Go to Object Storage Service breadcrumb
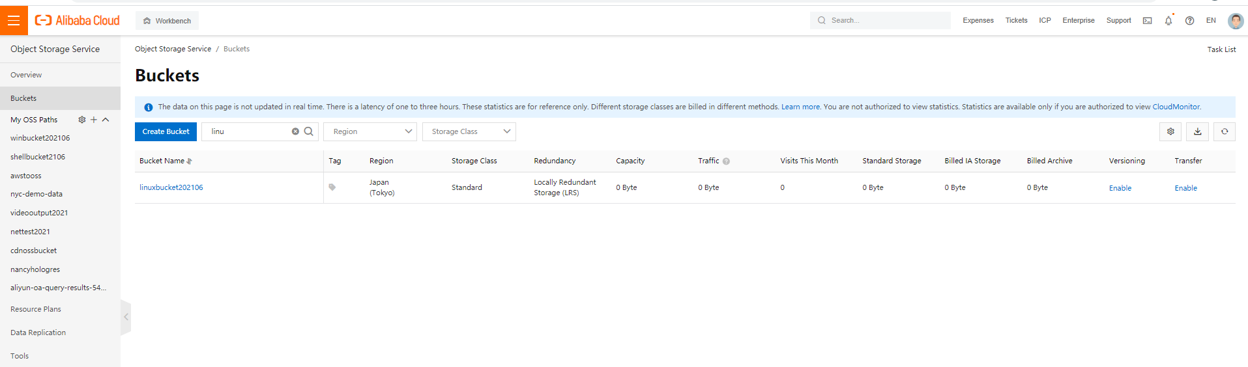 click(x=173, y=49)
